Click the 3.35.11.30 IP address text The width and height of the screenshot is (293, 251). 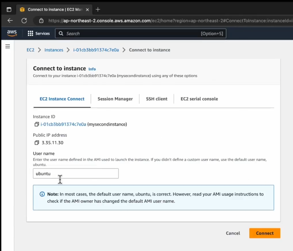coord(52,143)
